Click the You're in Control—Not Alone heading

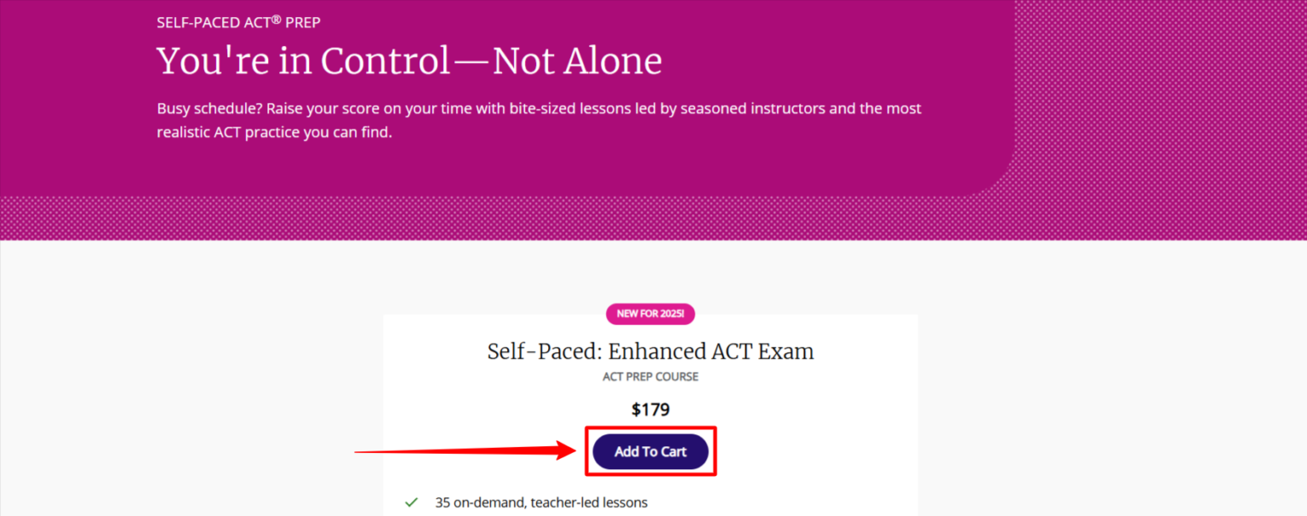(x=408, y=61)
